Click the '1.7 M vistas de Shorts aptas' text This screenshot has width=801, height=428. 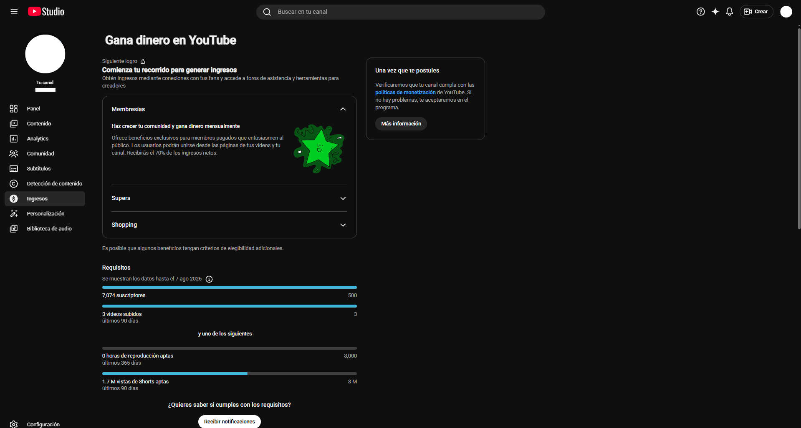tap(136, 382)
